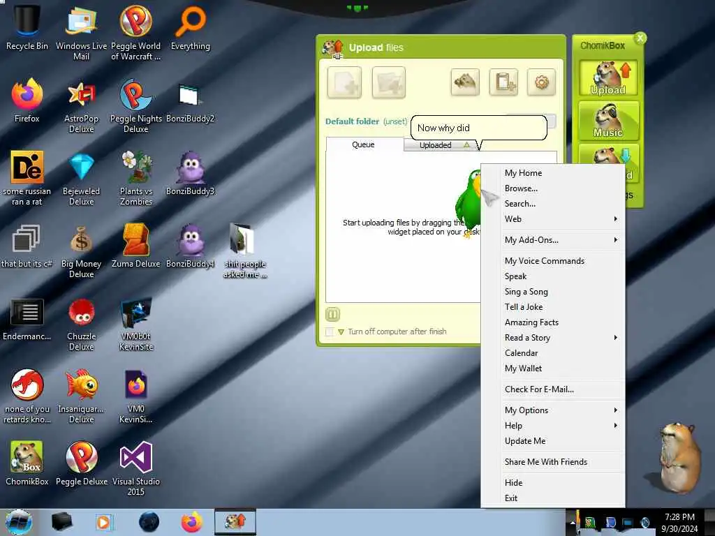
Task: Click the Default folder link
Action: point(352,121)
